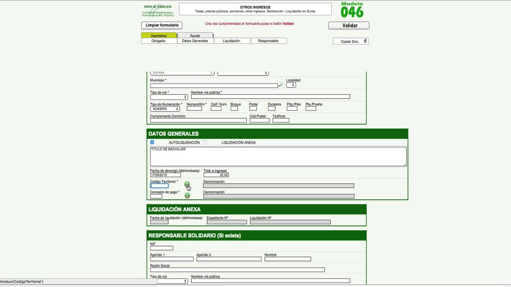This screenshot has width=511, height=287.
Task: Click the Código Territorial input field
Action: pyautogui.click(x=159, y=186)
